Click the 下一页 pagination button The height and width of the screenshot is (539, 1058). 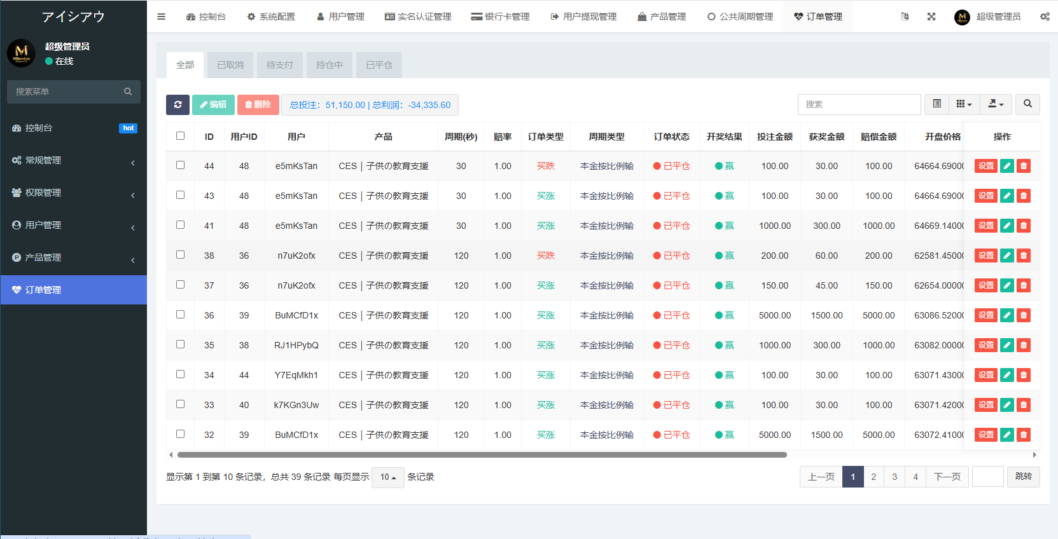click(x=947, y=477)
